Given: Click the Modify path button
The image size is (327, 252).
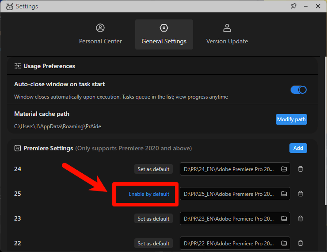Looking at the screenshot, I should (291, 119).
